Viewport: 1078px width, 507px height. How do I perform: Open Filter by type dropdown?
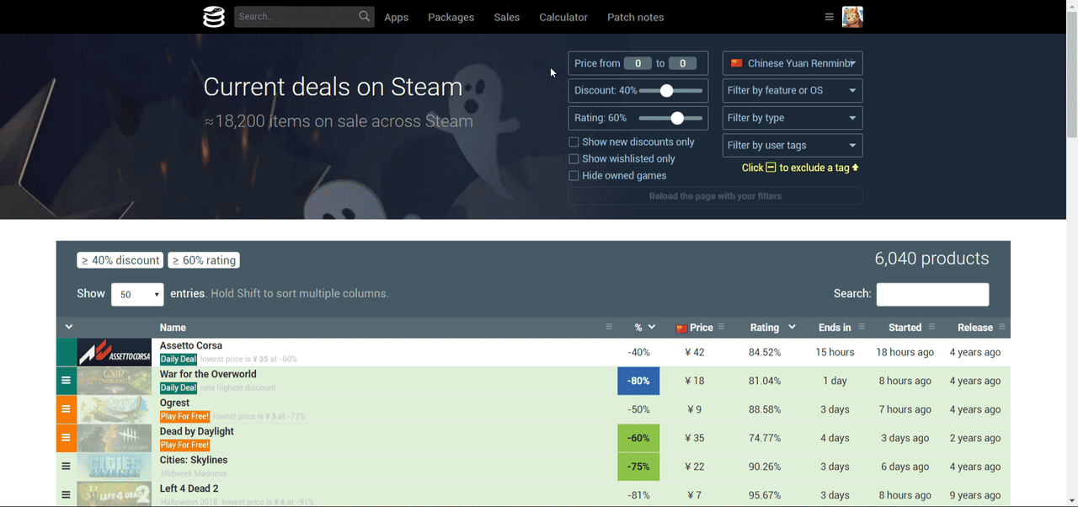click(x=792, y=118)
